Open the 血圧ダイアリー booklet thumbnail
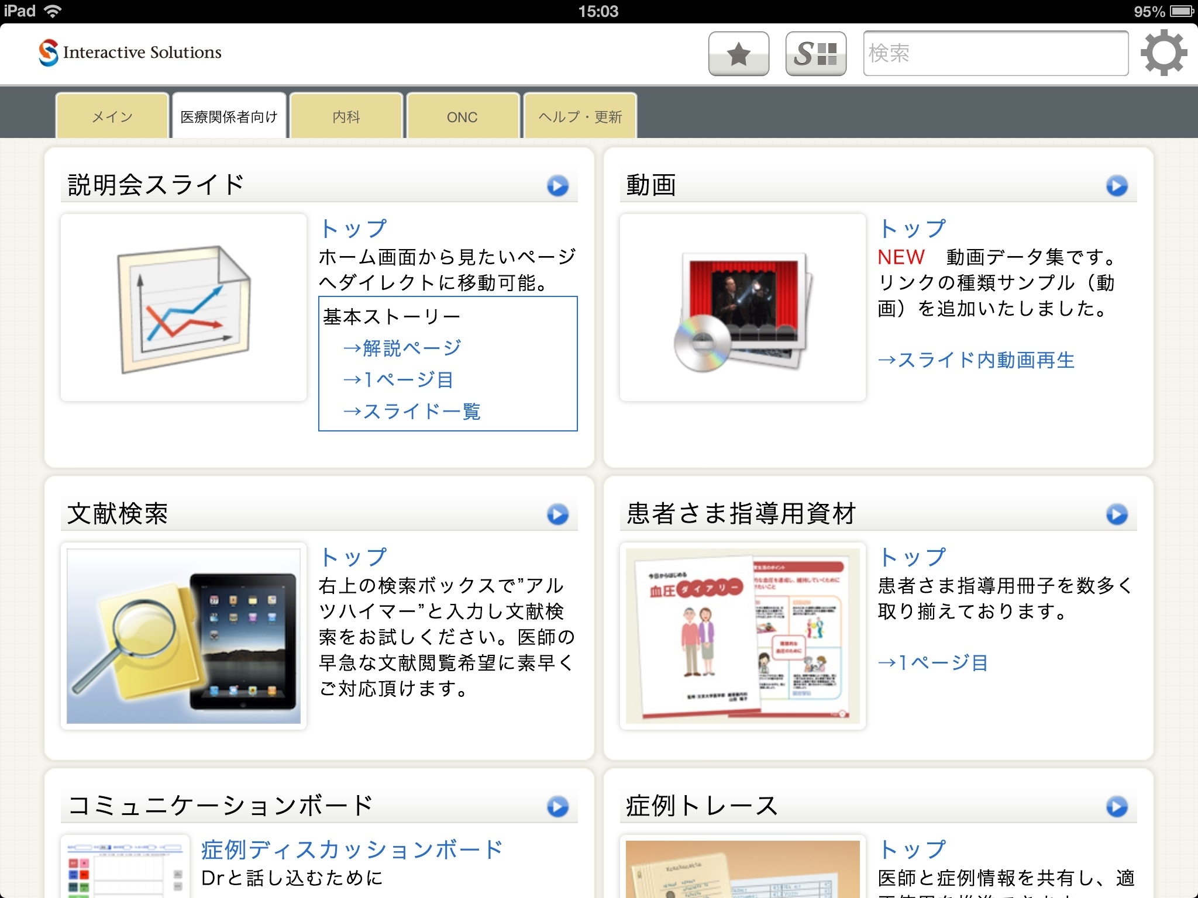This screenshot has width=1198, height=898. [x=743, y=636]
